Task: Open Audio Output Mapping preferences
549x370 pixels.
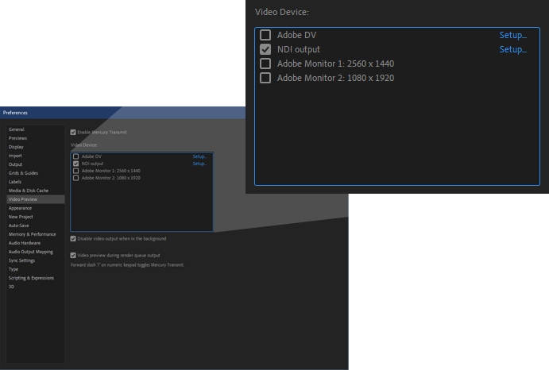Action: tap(30, 252)
